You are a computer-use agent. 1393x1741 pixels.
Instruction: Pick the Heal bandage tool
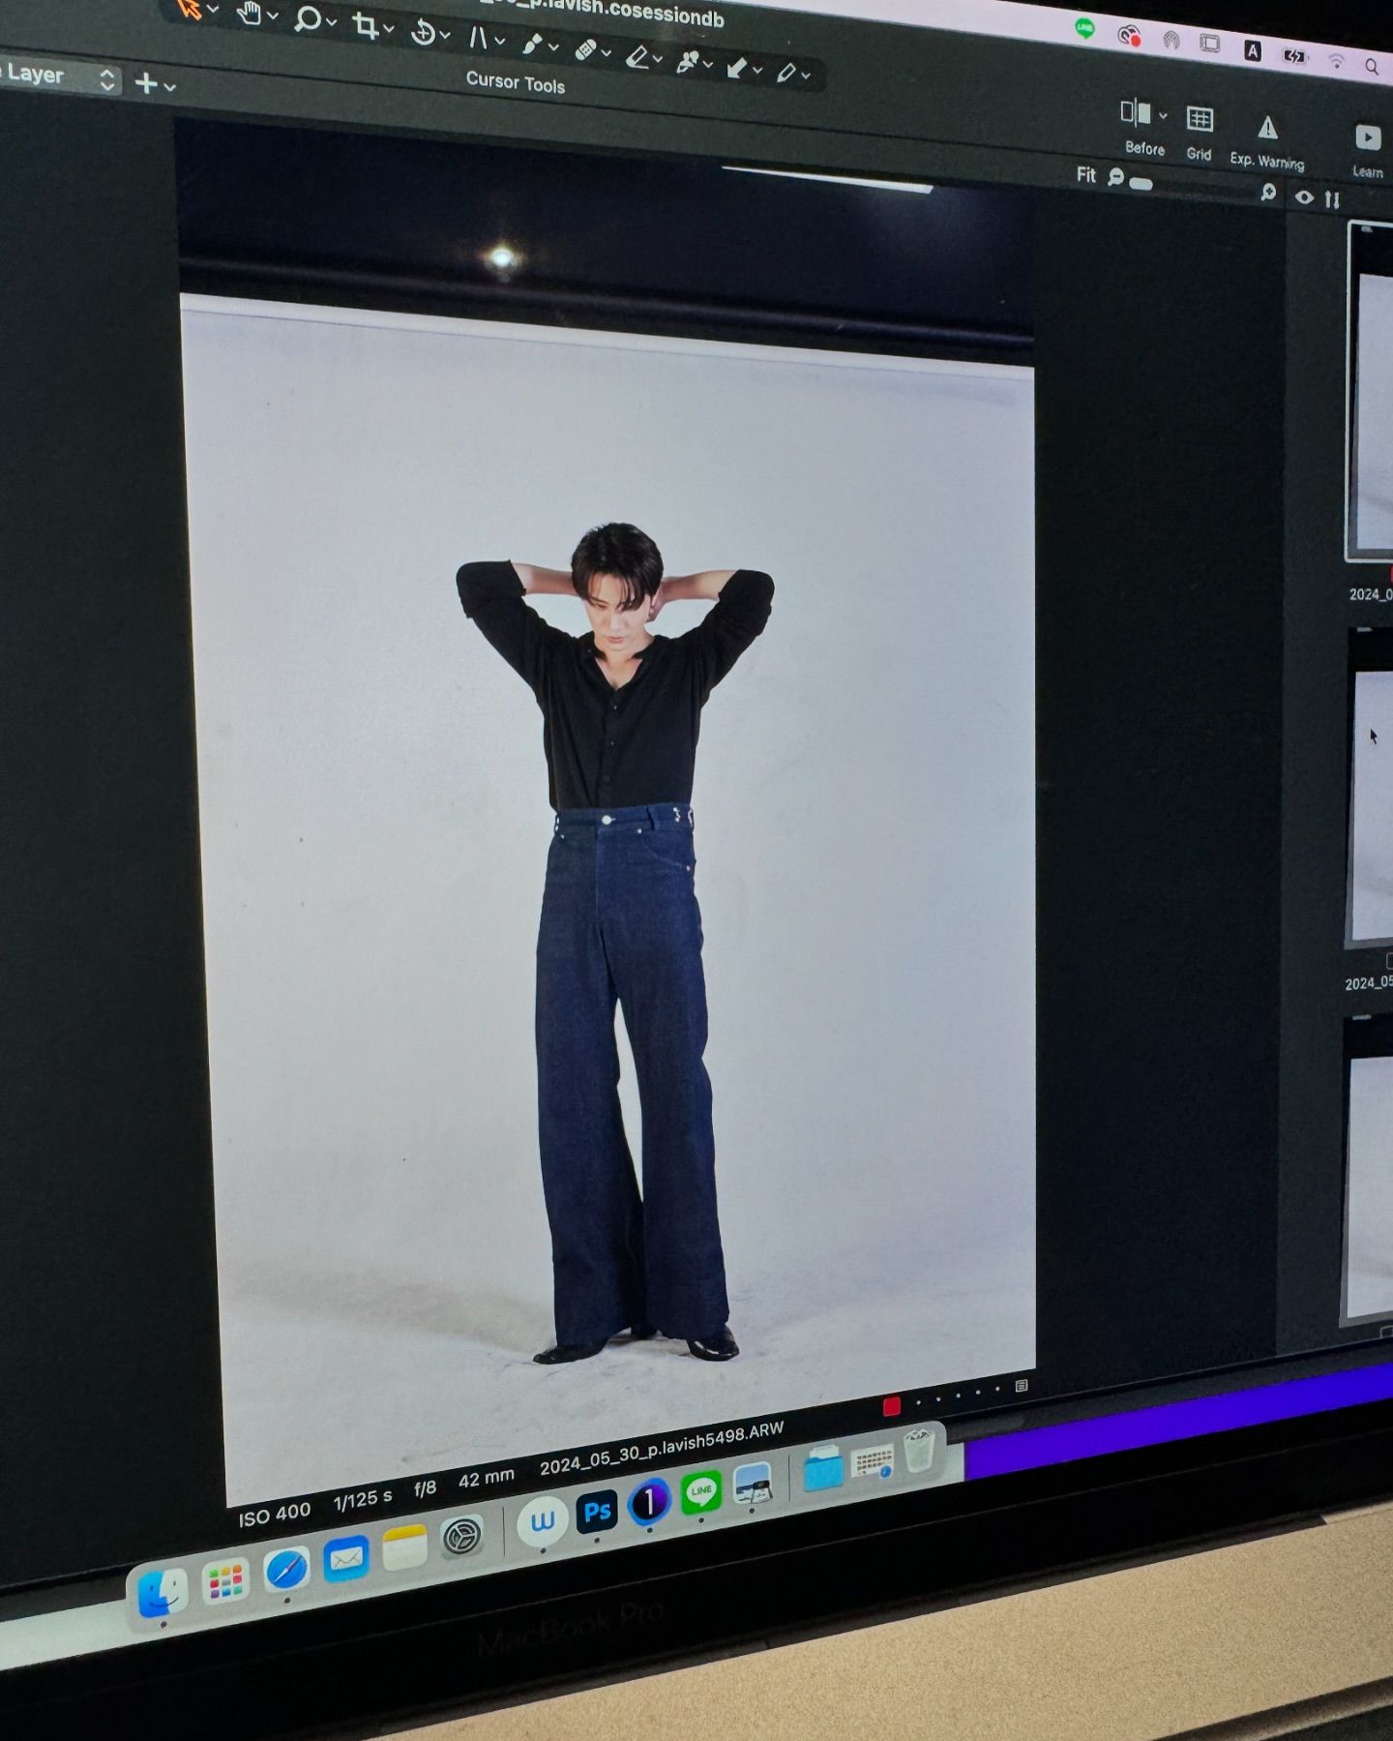pyautogui.click(x=585, y=49)
